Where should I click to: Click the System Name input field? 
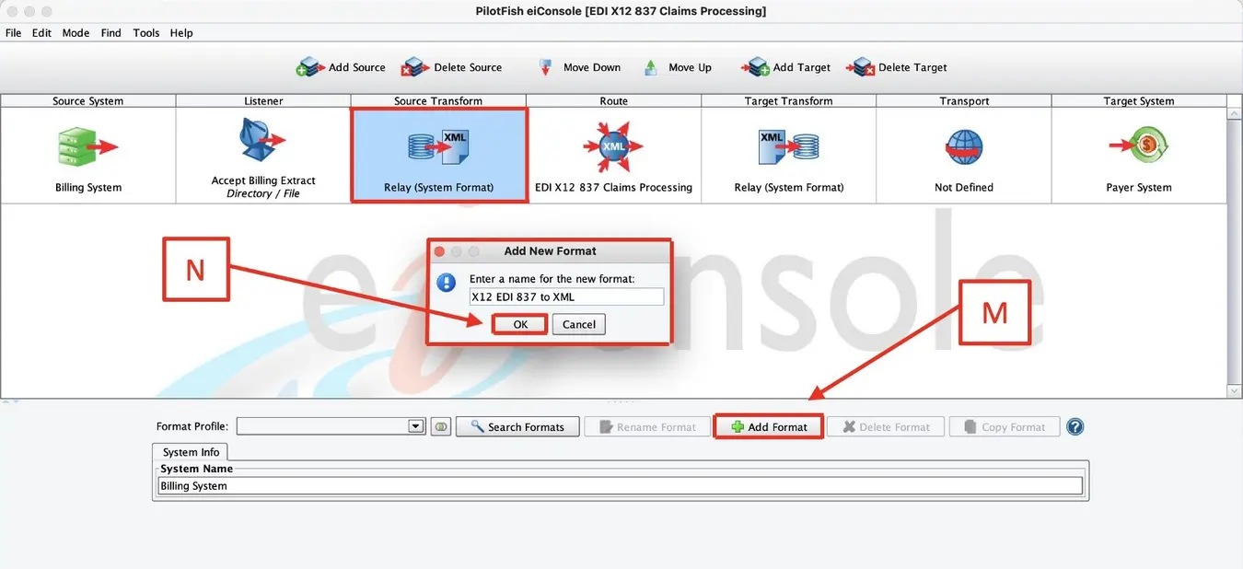pyautogui.click(x=621, y=485)
